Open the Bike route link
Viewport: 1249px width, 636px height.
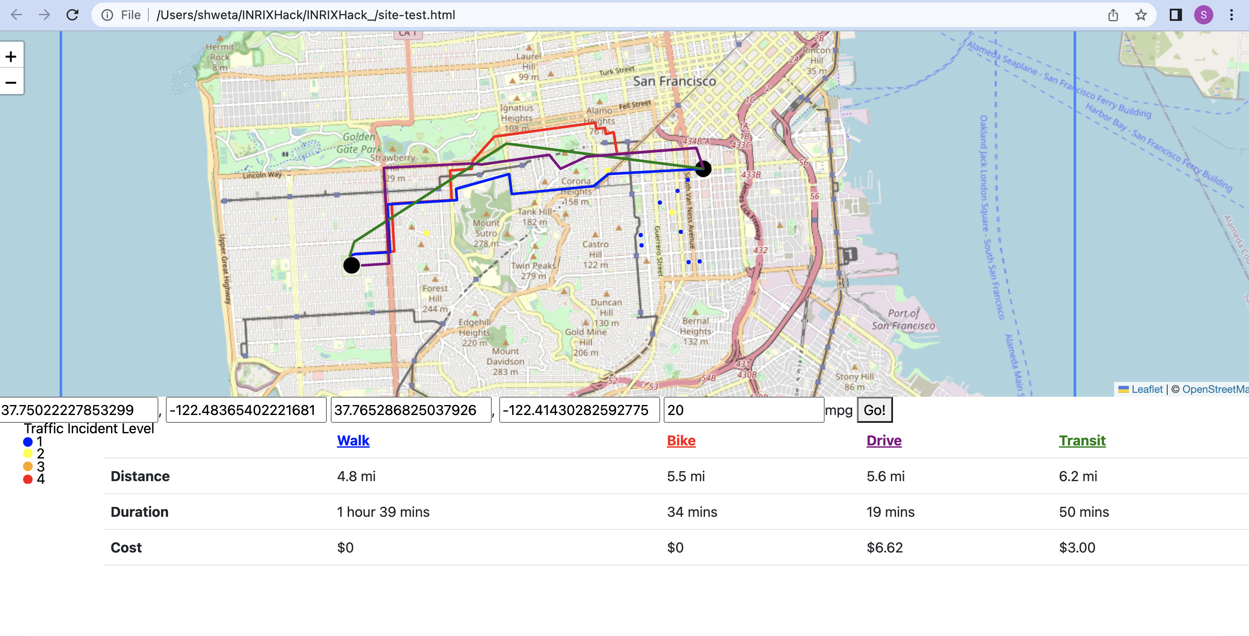click(681, 440)
